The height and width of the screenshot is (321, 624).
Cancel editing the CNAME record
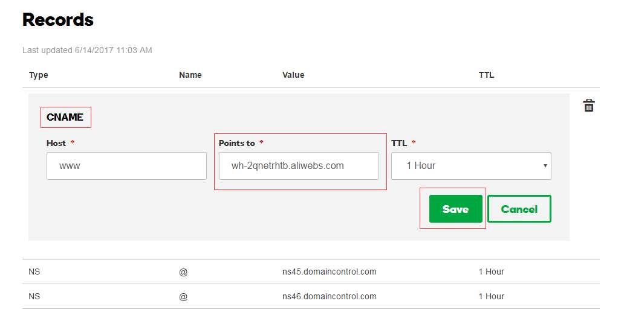click(519, 209)
